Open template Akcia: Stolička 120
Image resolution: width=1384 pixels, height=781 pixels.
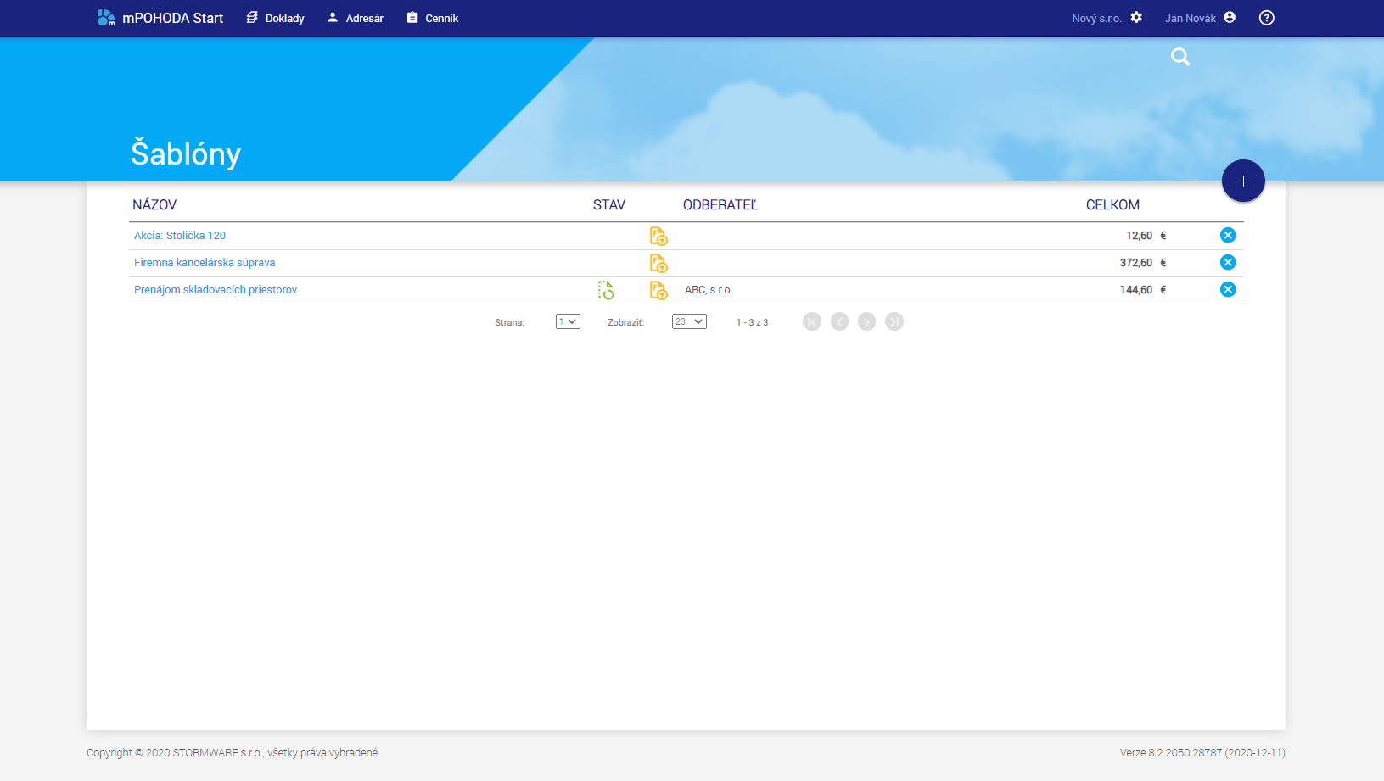(180, 236)
